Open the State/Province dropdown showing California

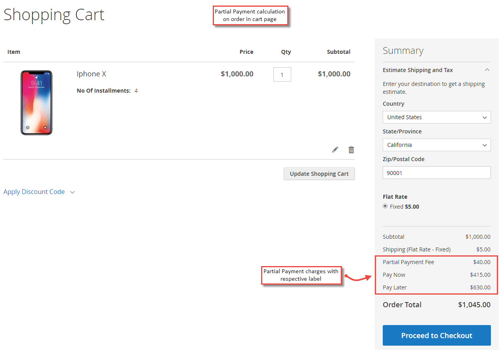437,145
